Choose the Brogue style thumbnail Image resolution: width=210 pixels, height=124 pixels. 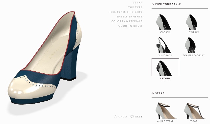[x=165, y=67]
